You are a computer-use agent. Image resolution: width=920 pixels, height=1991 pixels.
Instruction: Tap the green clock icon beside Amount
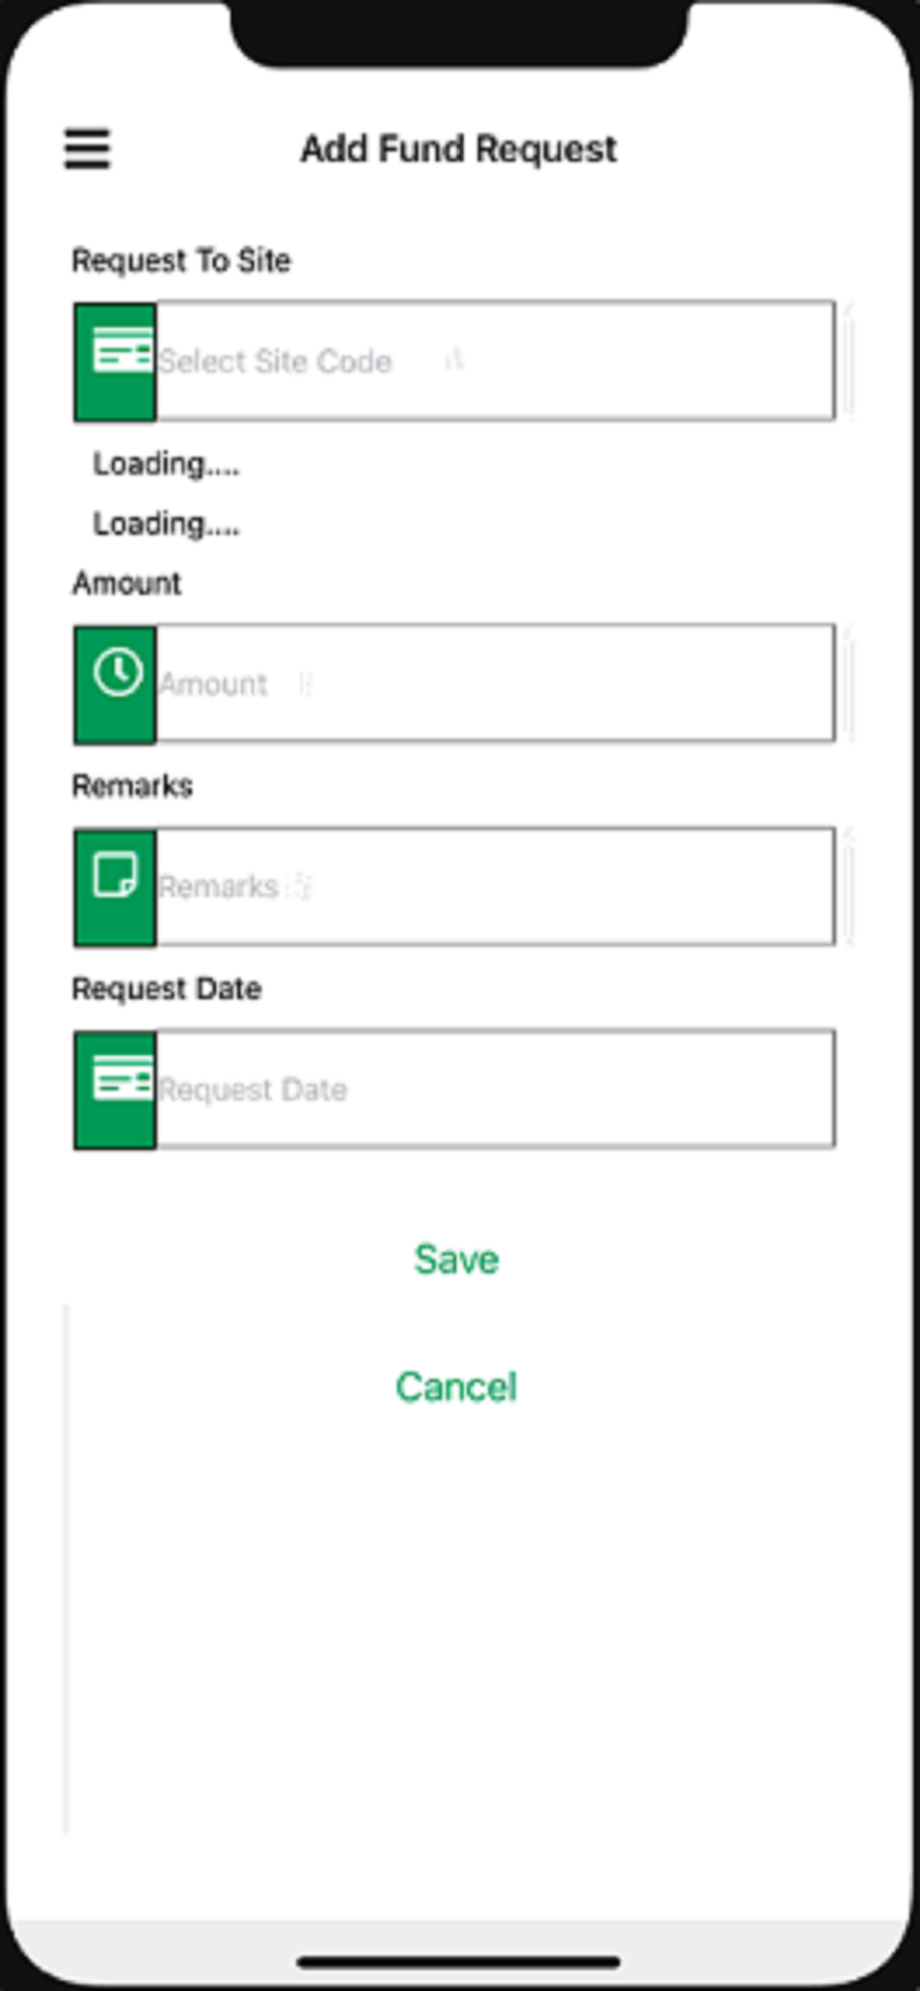tap(115, 685)
